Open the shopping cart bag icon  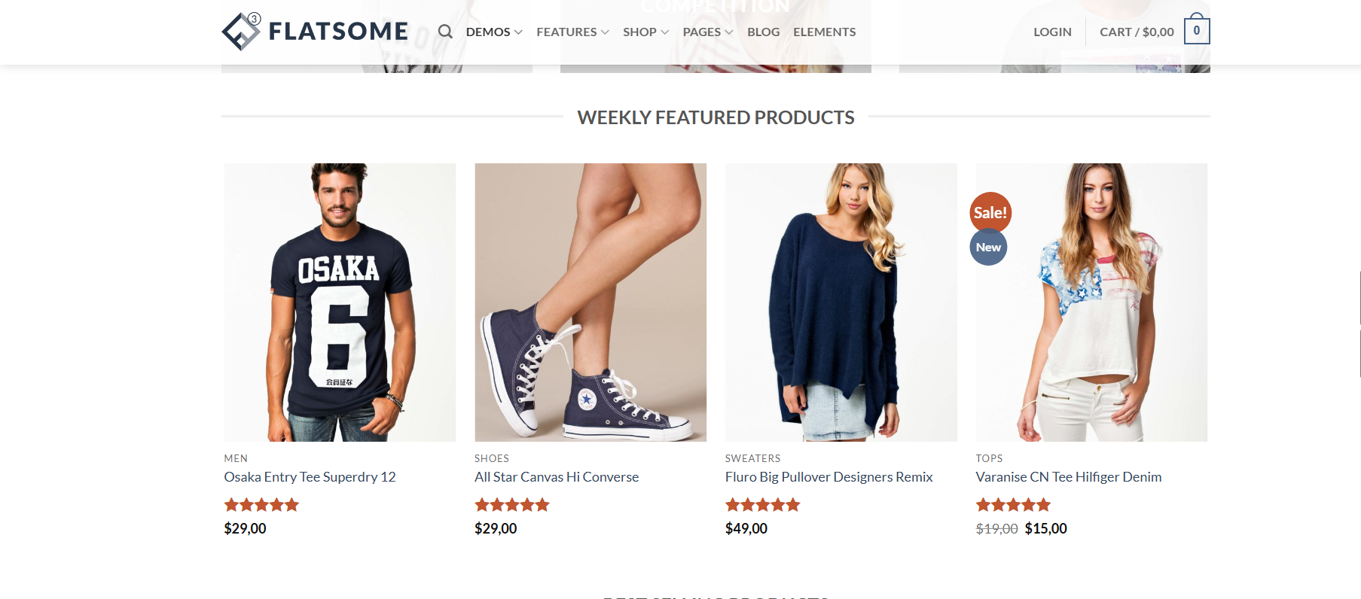(x=1196, y=31)
